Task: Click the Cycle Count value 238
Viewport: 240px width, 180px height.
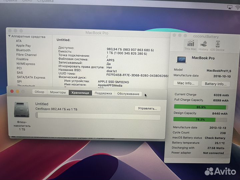Action: tap(223, 133)
